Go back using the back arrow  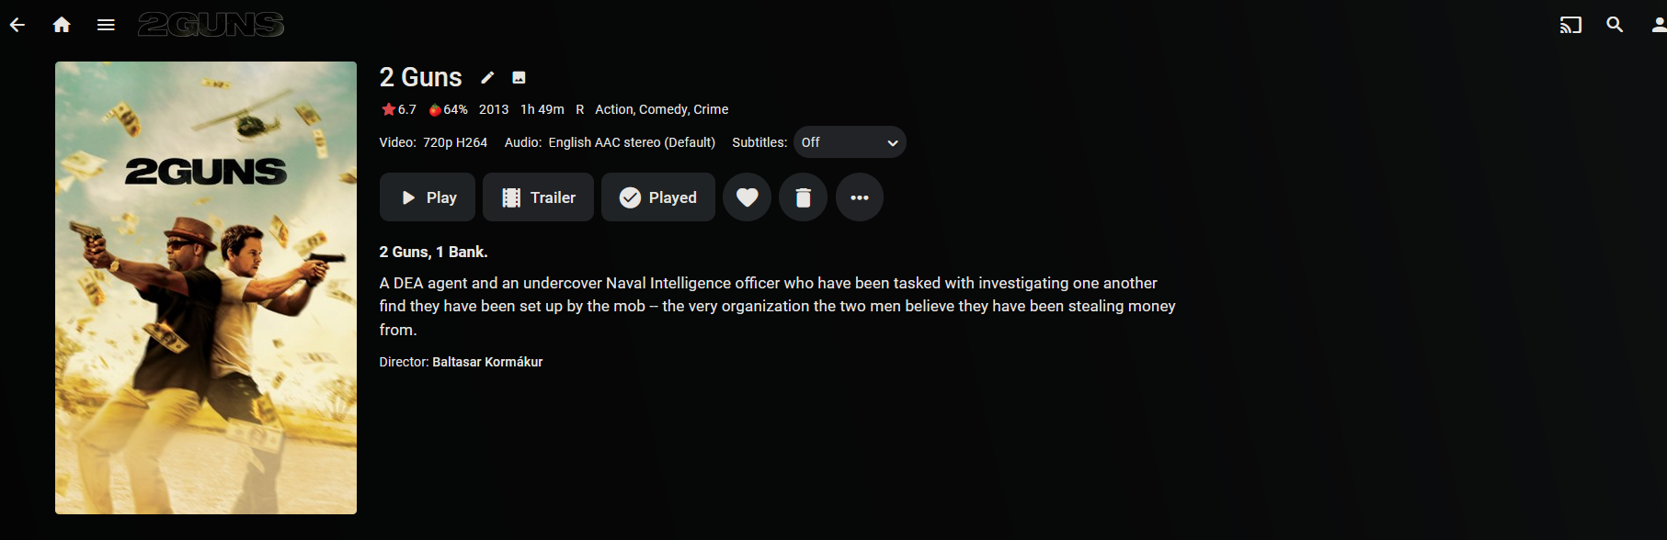(x=17, y=25)
